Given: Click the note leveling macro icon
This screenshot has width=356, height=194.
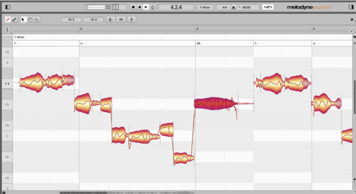Looking at the screenshot, I should click(131, 20).
